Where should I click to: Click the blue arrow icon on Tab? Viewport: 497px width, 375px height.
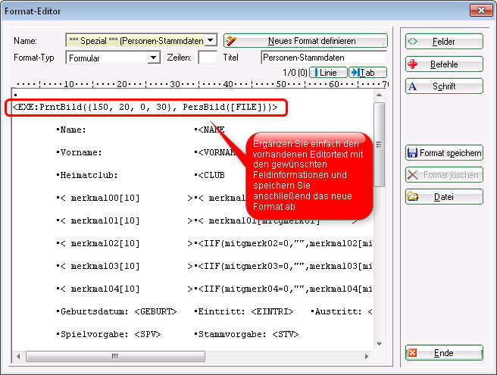(355, 73)
